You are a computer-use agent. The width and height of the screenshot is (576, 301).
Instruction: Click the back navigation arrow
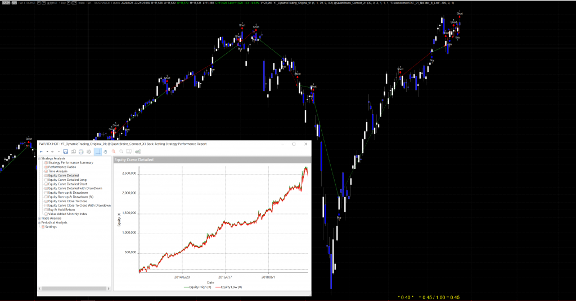click(x=41, y=152)
